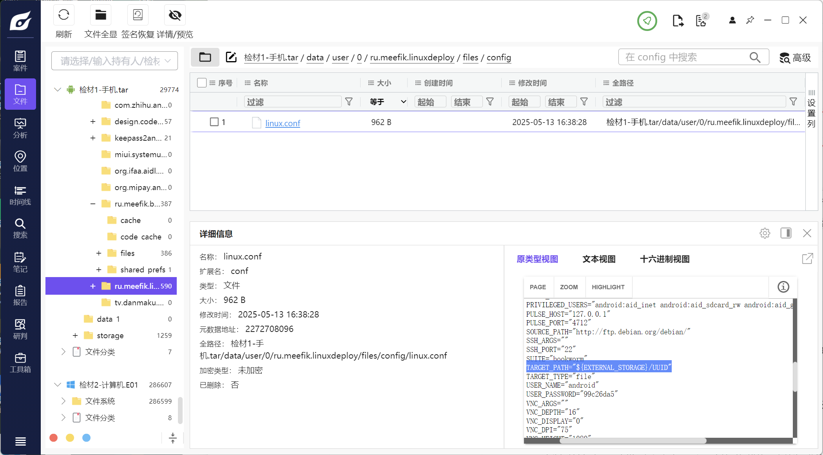The image size is (823, 455).
Task: Click the Show all files (文件全显) icon
Action: (101, 15)
